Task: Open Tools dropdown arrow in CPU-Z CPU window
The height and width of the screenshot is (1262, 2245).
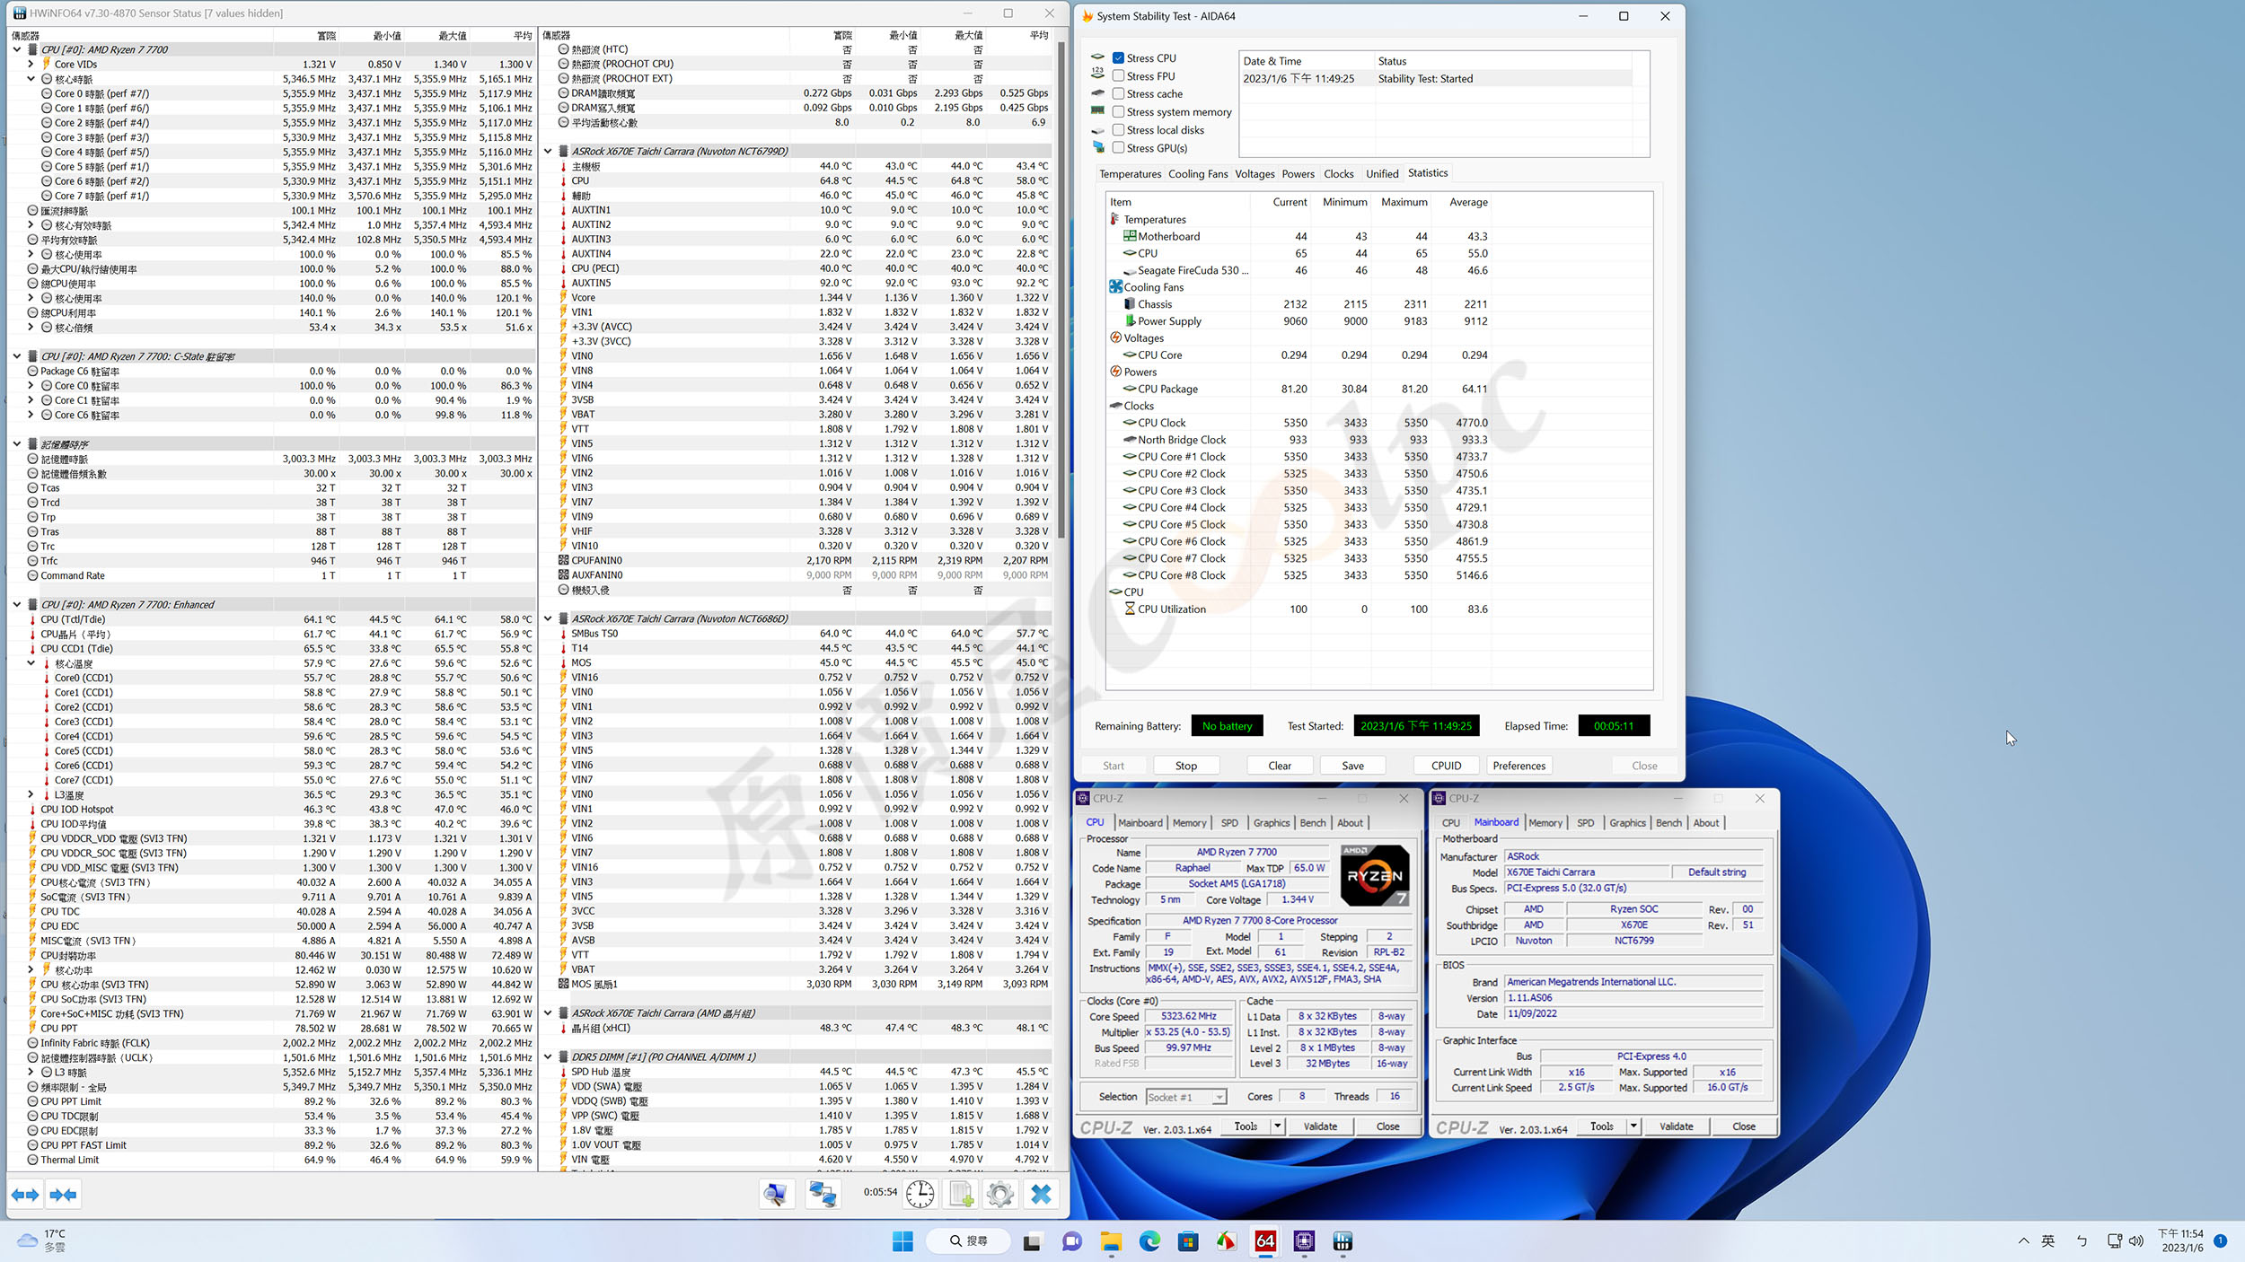Action: (1277, 1126)
